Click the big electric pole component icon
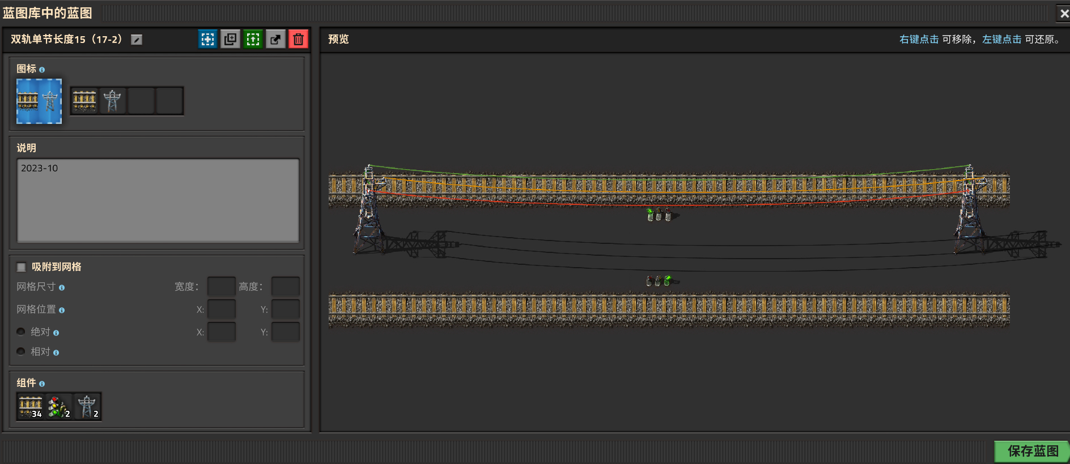Image resolution: width=1070 pixels, height=464 pixels. click(87, 406)
